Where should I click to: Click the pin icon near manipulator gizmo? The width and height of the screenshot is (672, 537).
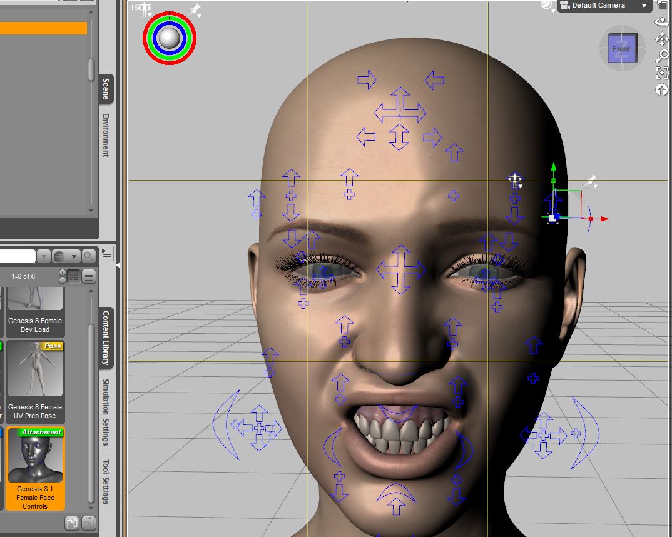click(x=591, y=181)
